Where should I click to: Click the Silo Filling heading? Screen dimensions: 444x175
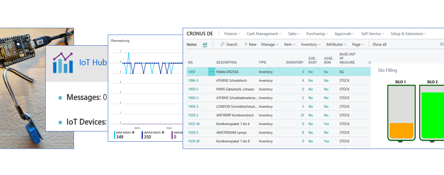point(388,70)
